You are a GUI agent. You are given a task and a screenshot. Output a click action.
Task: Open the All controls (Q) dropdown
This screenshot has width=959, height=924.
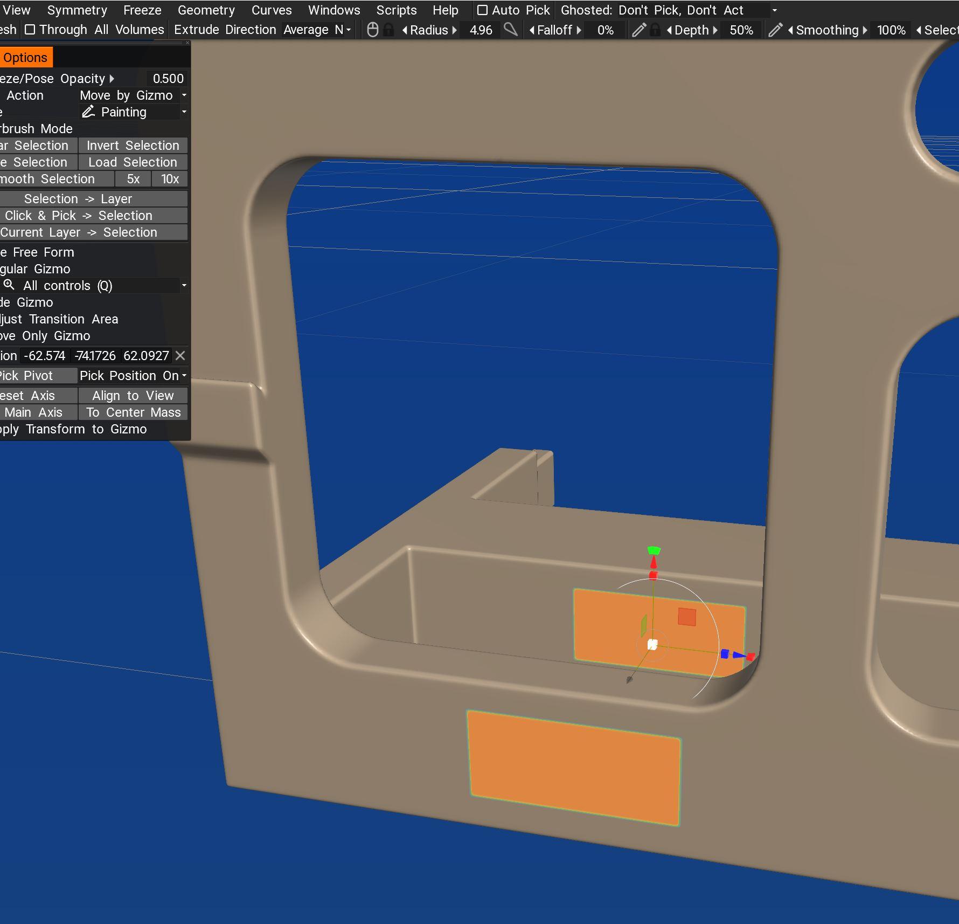184,286
